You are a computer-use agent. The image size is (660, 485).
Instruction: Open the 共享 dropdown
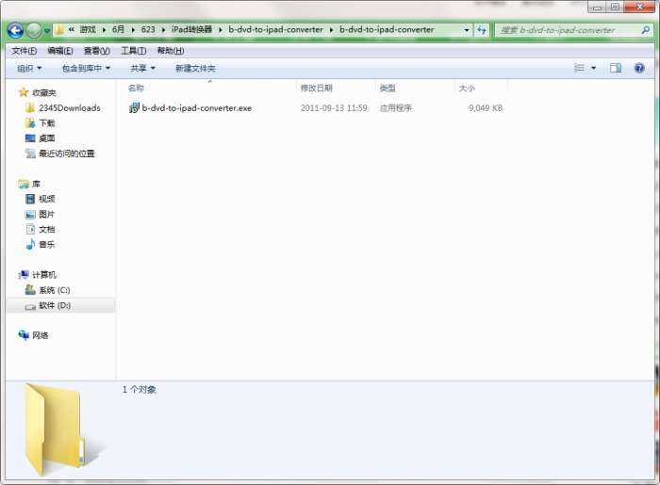pyautogui.click(x=142, y=68)
